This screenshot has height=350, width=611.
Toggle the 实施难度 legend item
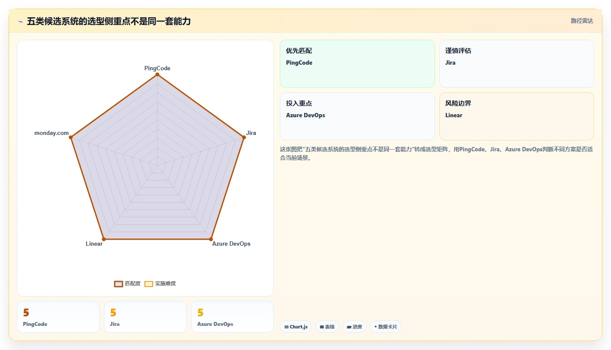160,284
